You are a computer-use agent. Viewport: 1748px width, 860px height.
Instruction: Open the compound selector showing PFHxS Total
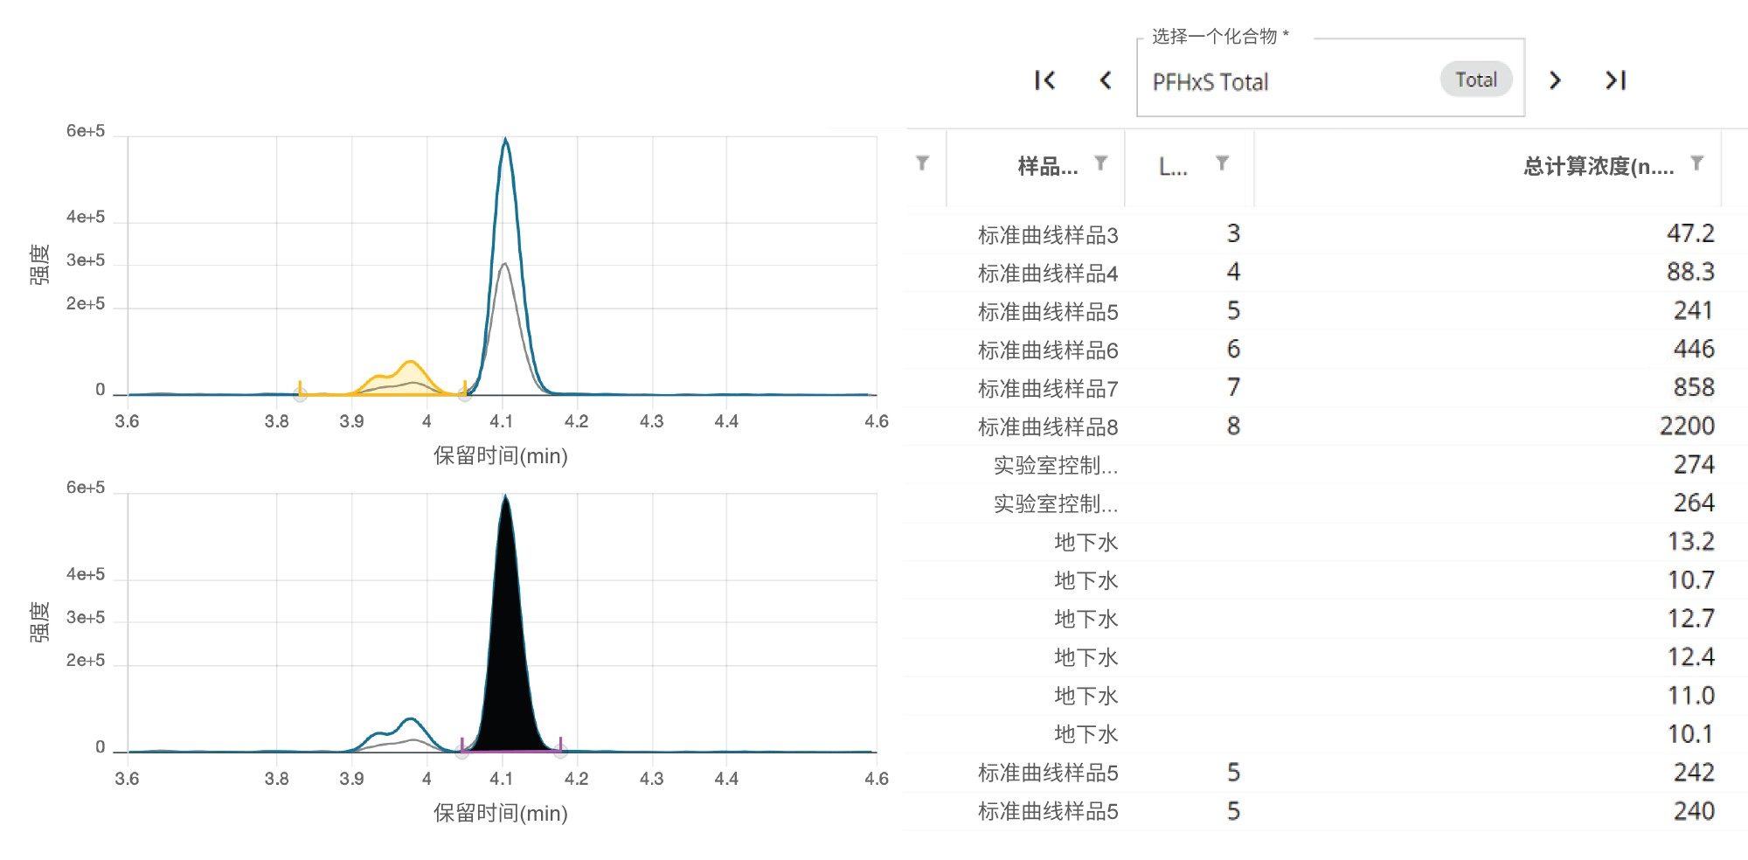1330,78
